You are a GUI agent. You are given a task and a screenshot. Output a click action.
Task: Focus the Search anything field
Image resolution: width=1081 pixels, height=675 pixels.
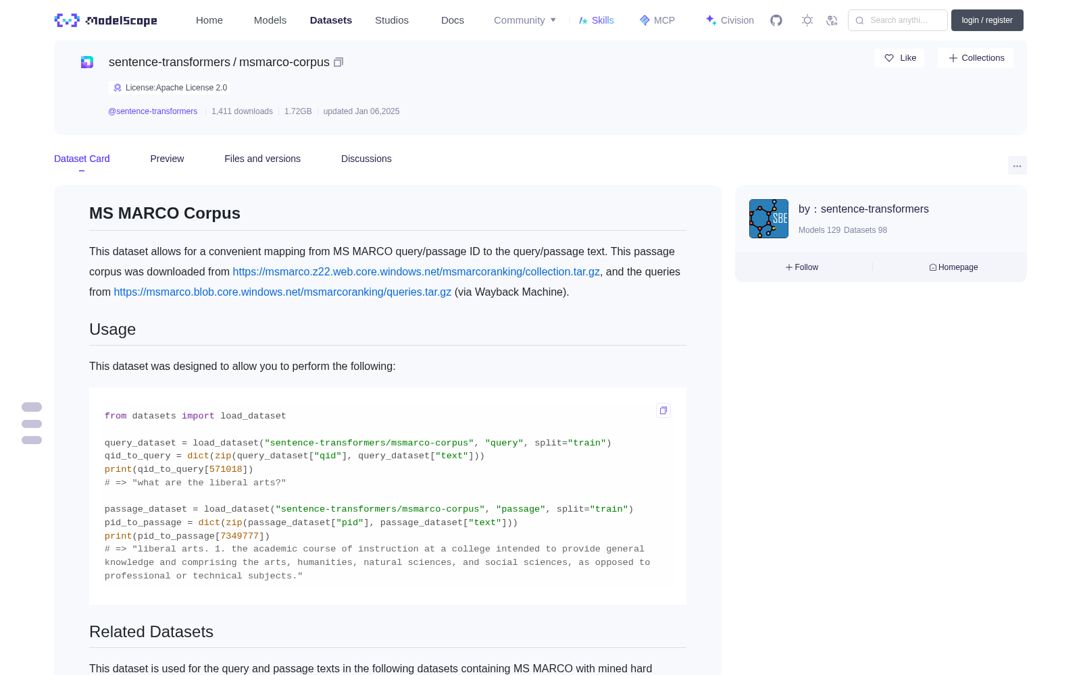[x=898, y=20]
